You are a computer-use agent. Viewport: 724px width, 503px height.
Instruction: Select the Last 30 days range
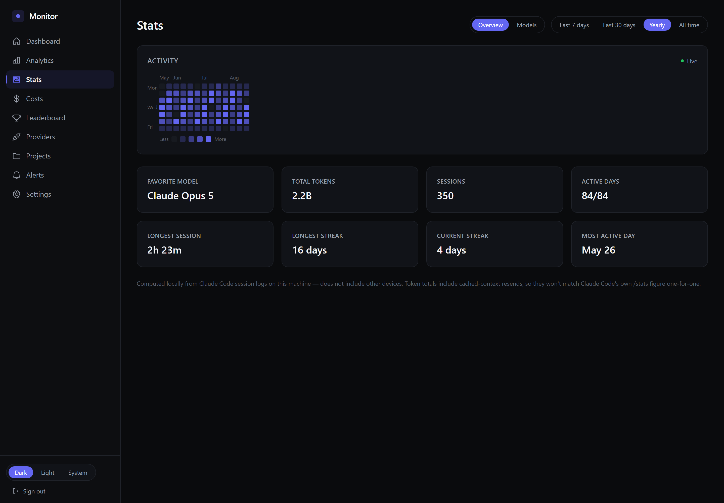(x=619, y=25)
